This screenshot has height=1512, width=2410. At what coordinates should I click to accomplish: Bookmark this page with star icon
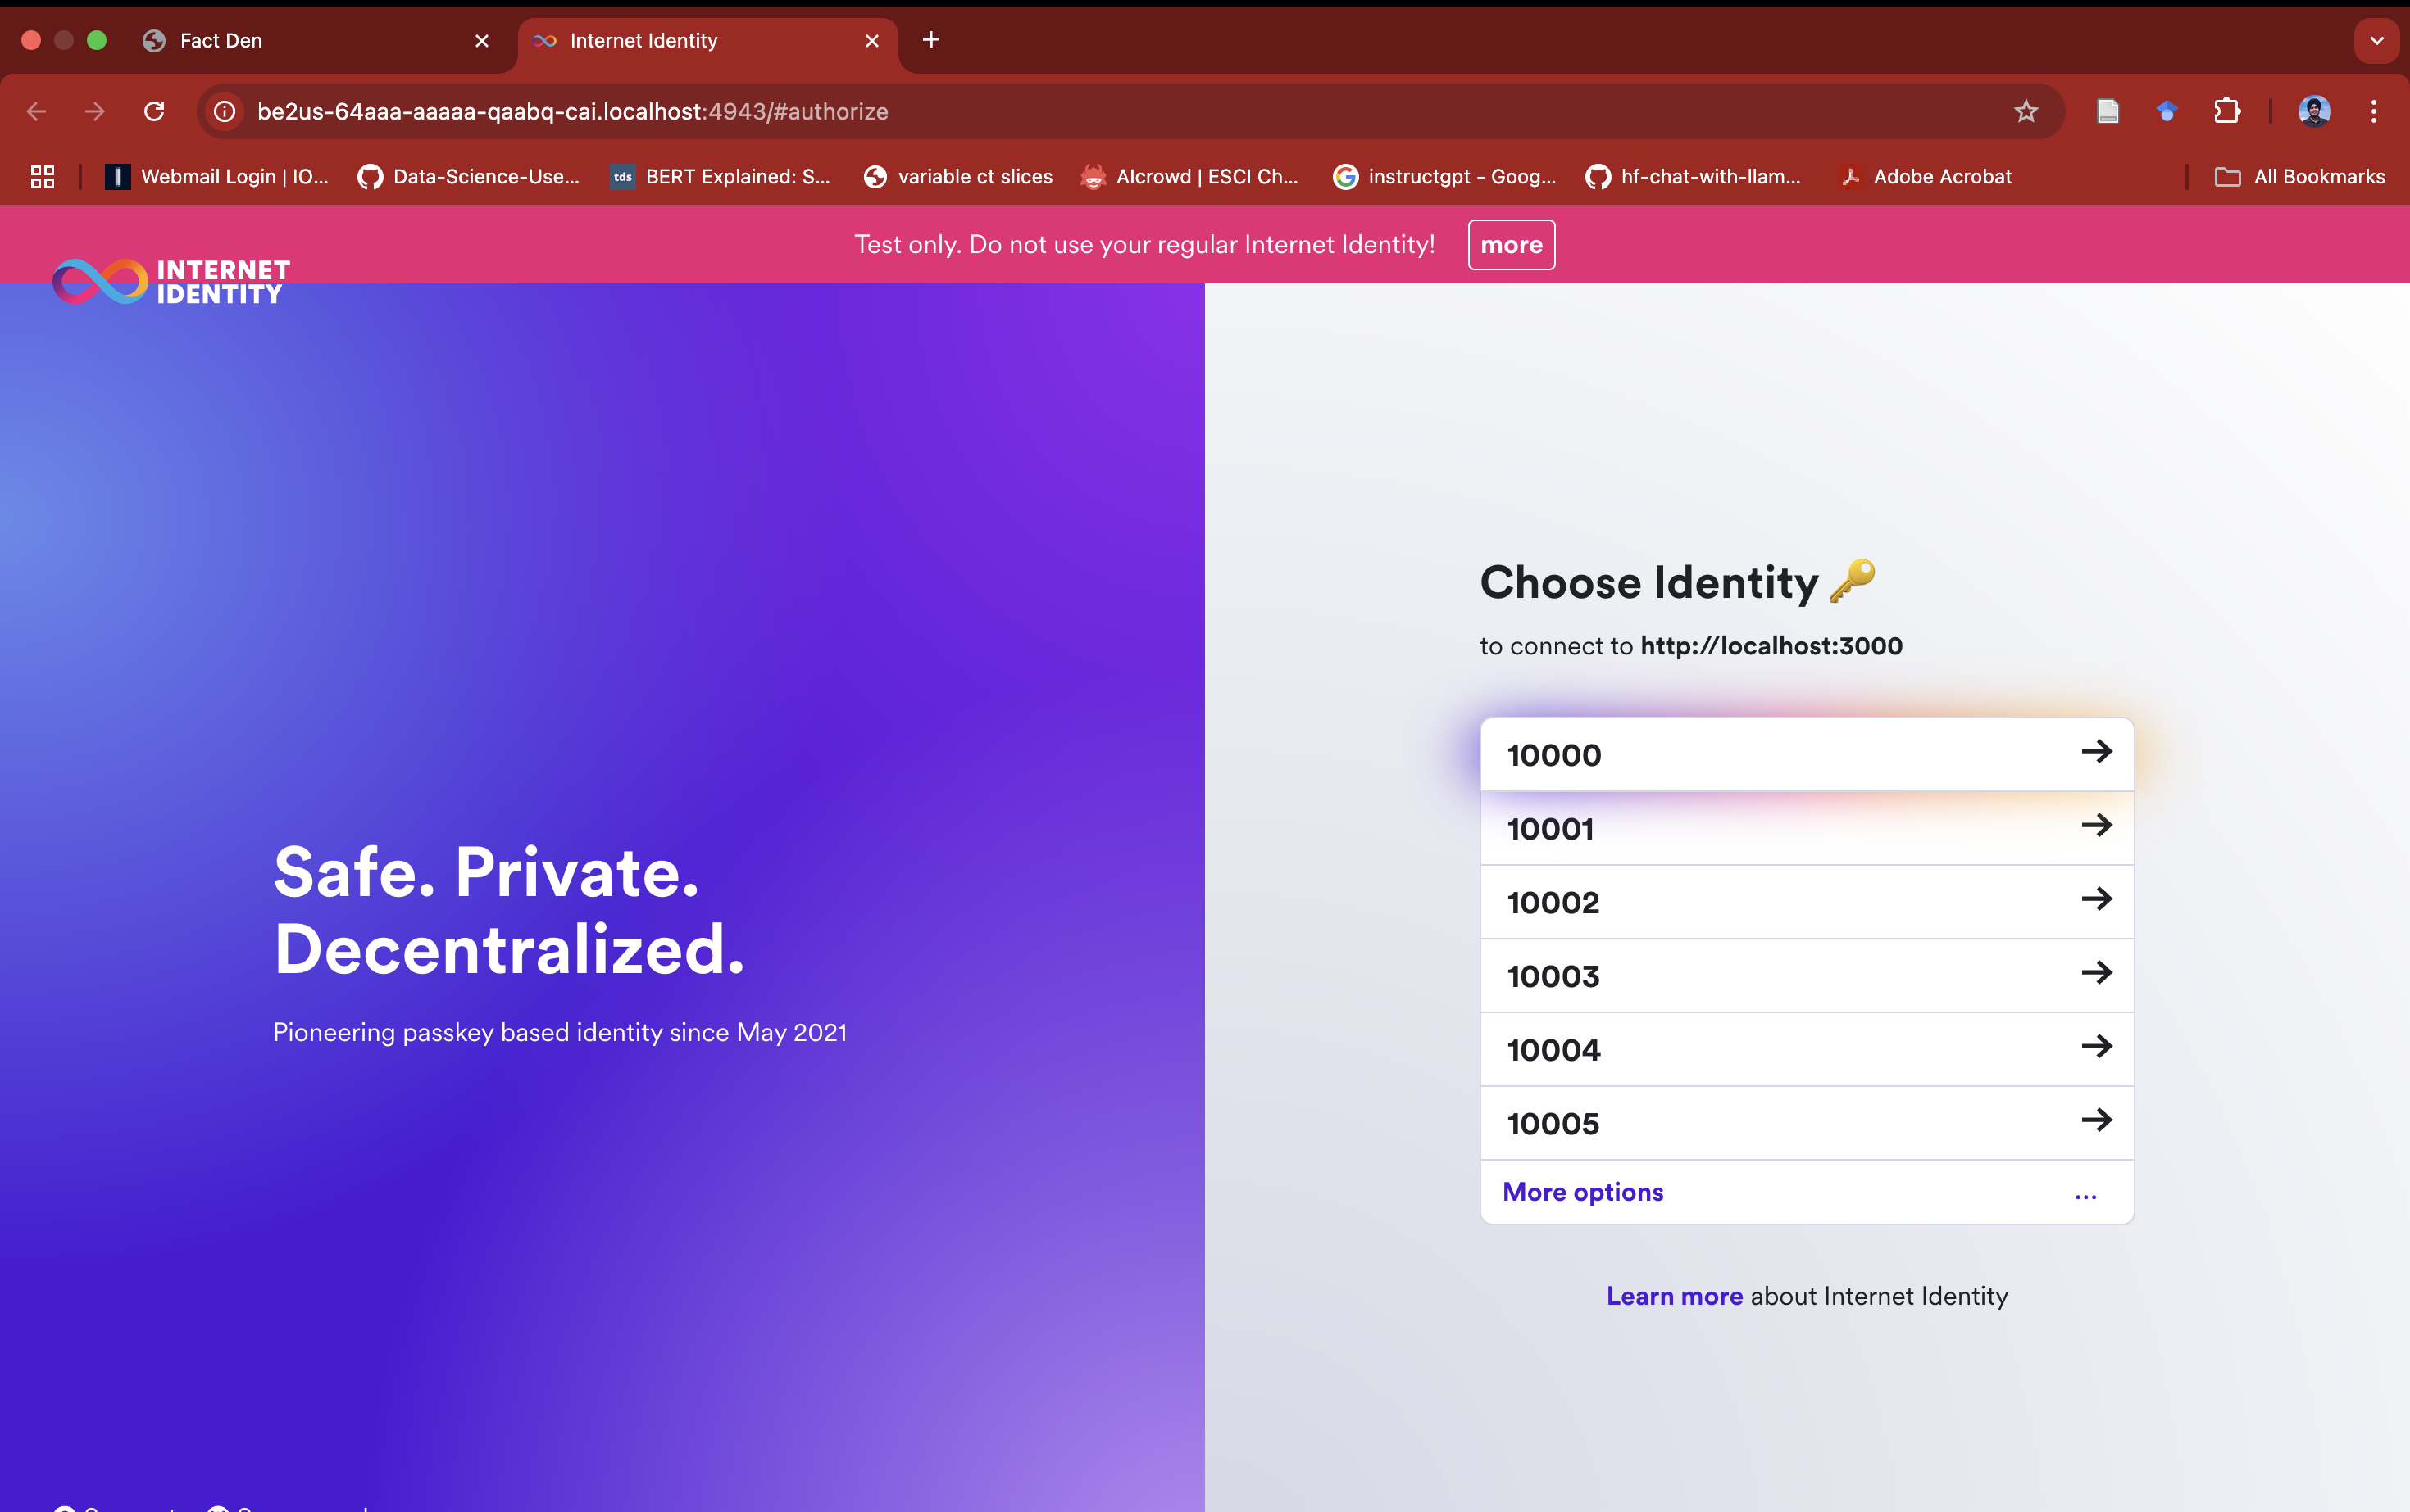pyautogui.click(x=2026, y=111)
